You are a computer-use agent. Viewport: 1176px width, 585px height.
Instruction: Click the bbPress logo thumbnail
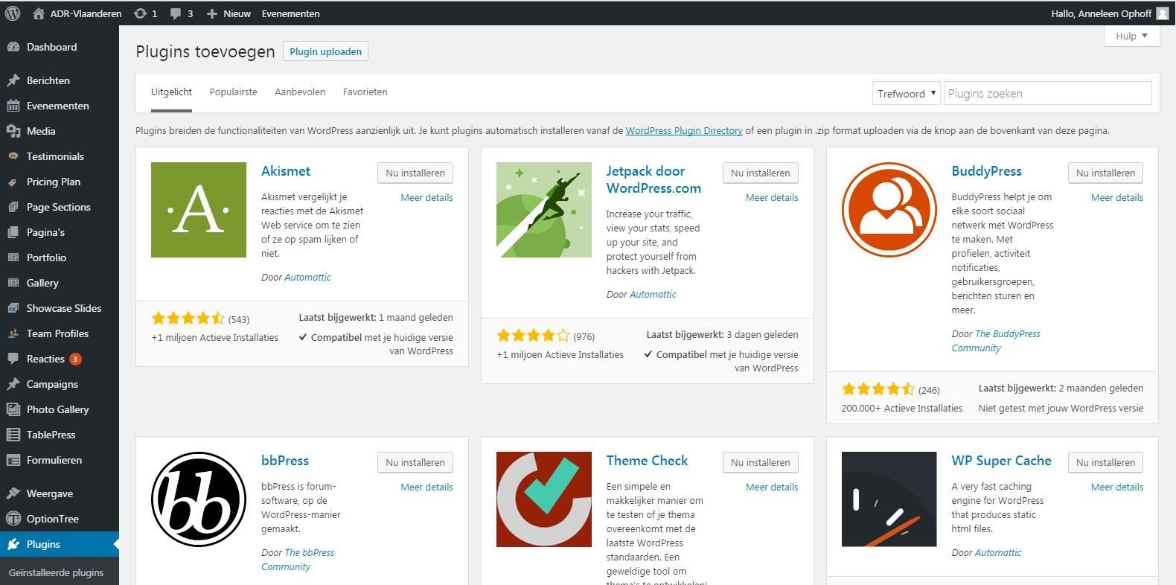199,499
